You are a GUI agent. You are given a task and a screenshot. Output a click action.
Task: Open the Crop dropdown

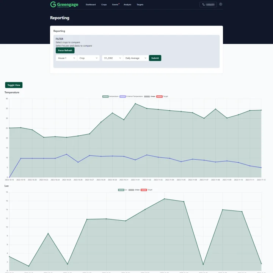tap(88, 58)
